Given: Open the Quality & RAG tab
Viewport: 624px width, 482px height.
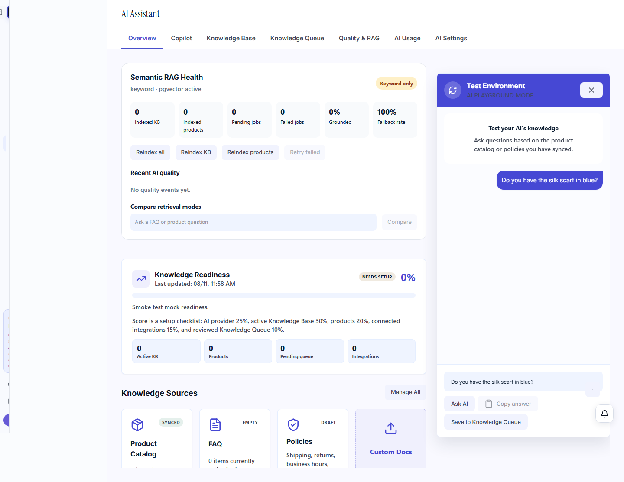Looking at the screenshot, I should pos(359,38).
